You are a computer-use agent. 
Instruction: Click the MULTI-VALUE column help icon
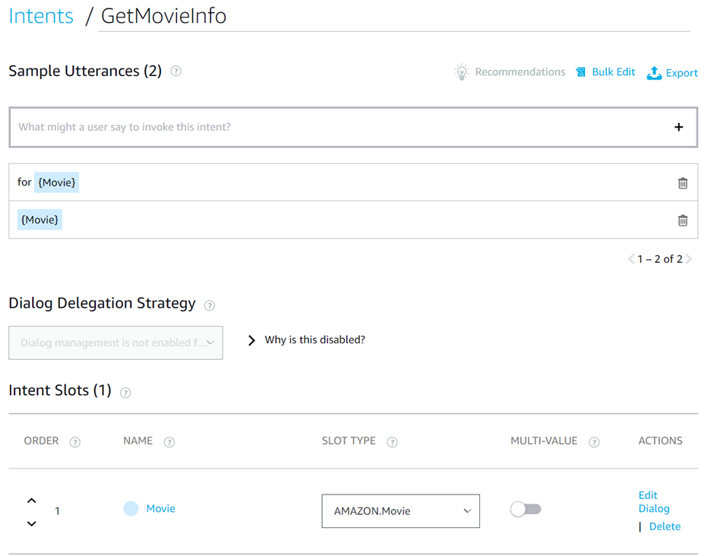[x=593, y=441]
